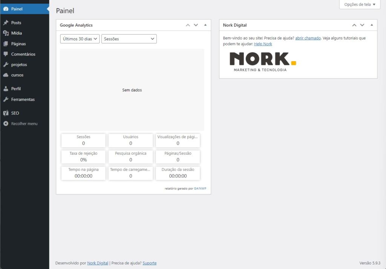The image size is (386, 269).
Task: Open the Sessões metric dropdown
Action: pyautogui.click(x=129, y=39)
